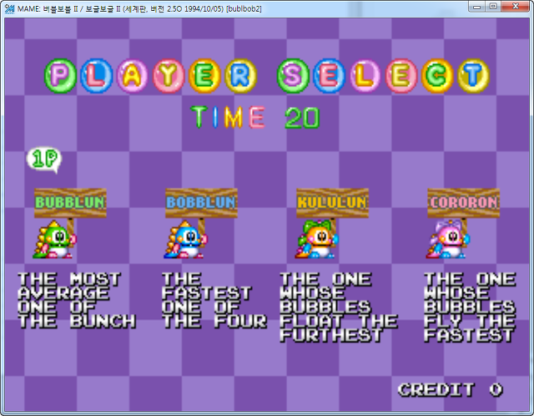Click description 'THE FASTEST ONE OF THE FOUR'

(x=214, y=301)
